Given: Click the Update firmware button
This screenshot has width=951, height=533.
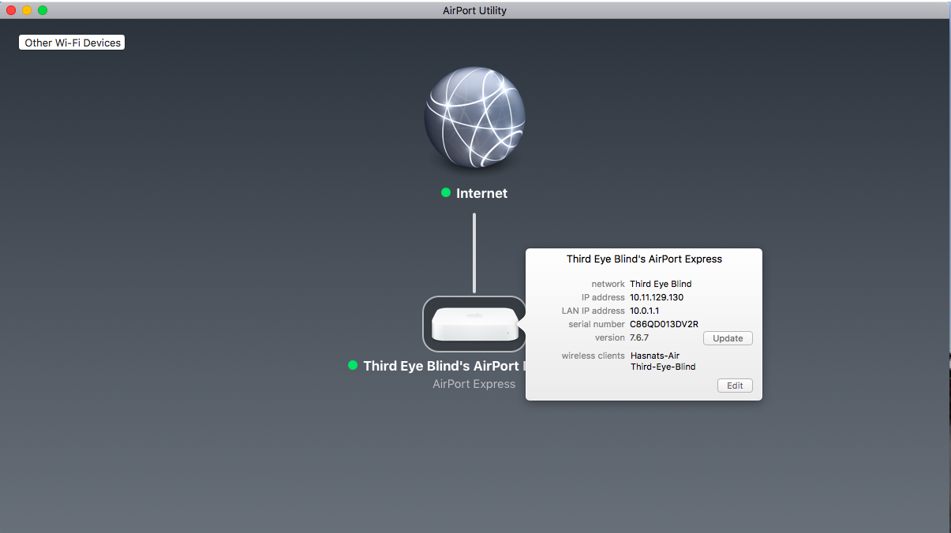Looking at the screenshot, I should coord(728,338).
